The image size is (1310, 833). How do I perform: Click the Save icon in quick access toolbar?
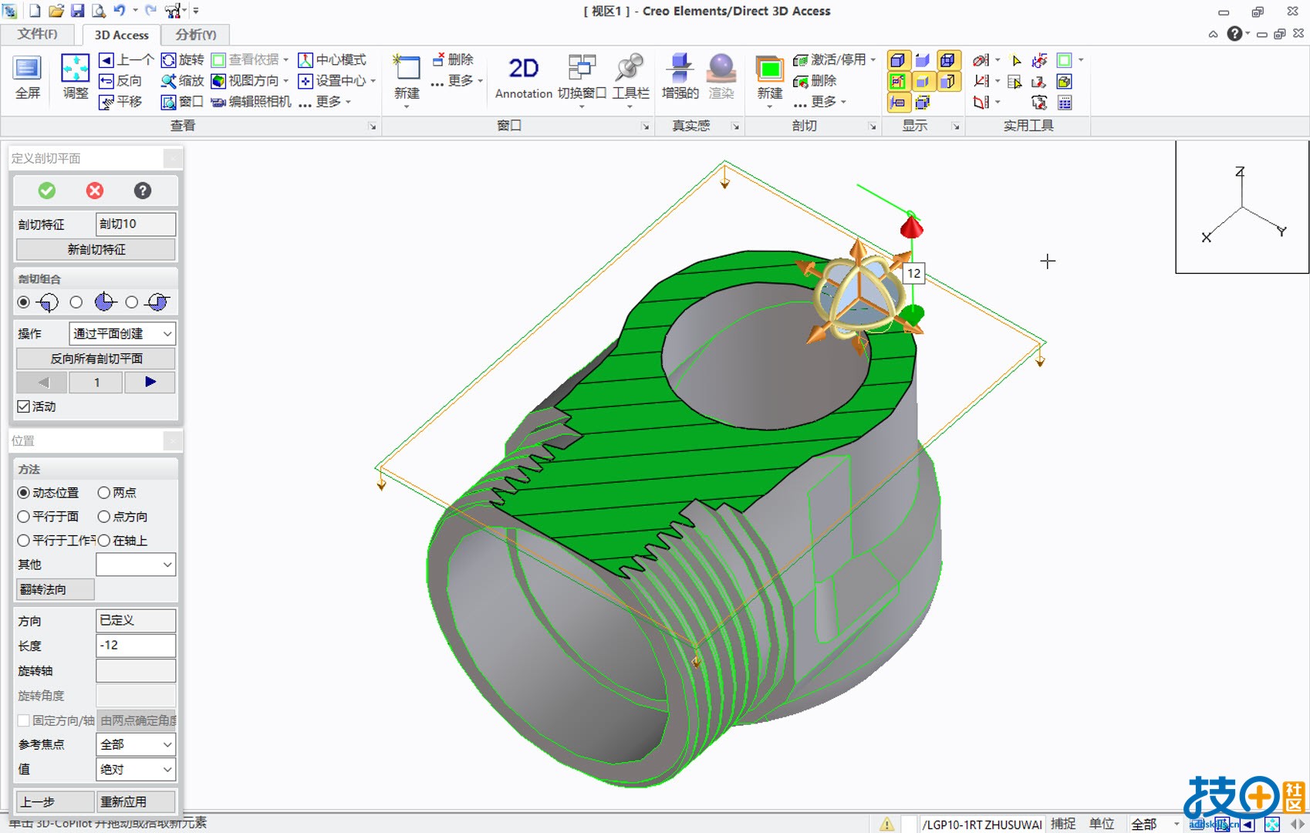(x=77, y=11)
